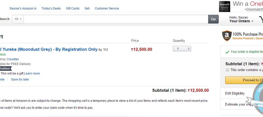263x117 pixels.
Task: Click the green checkmark next to order eligibility
Action: click(227, 52)
